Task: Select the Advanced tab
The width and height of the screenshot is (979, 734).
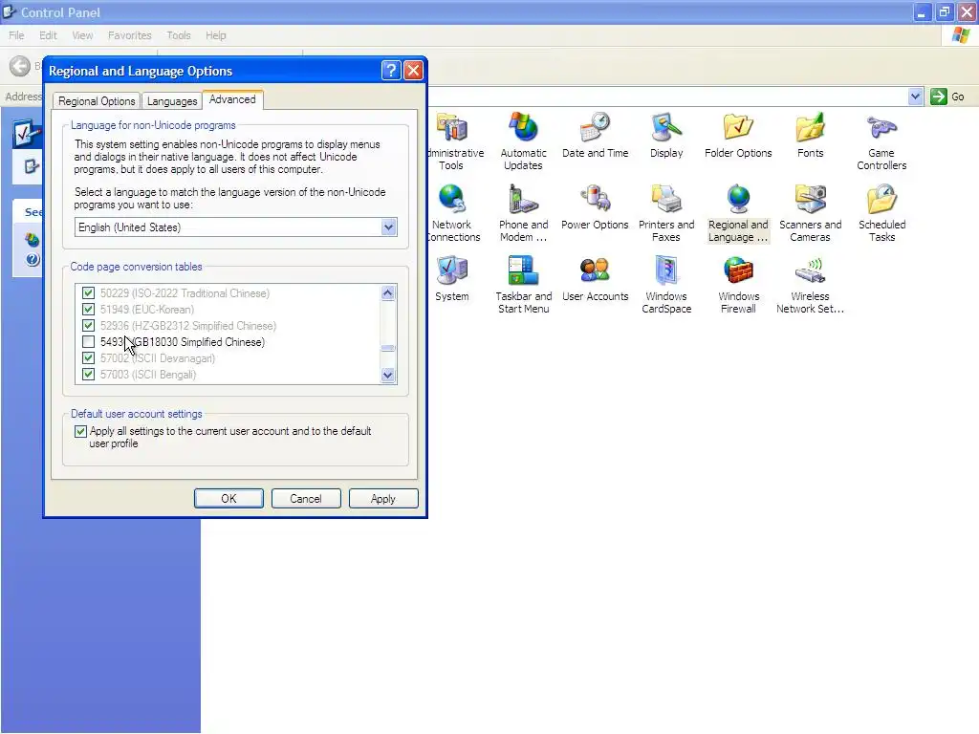Action: (232, 99)
